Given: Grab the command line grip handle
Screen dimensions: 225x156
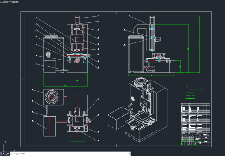Looking at the screenshot, I should point(1,154).
